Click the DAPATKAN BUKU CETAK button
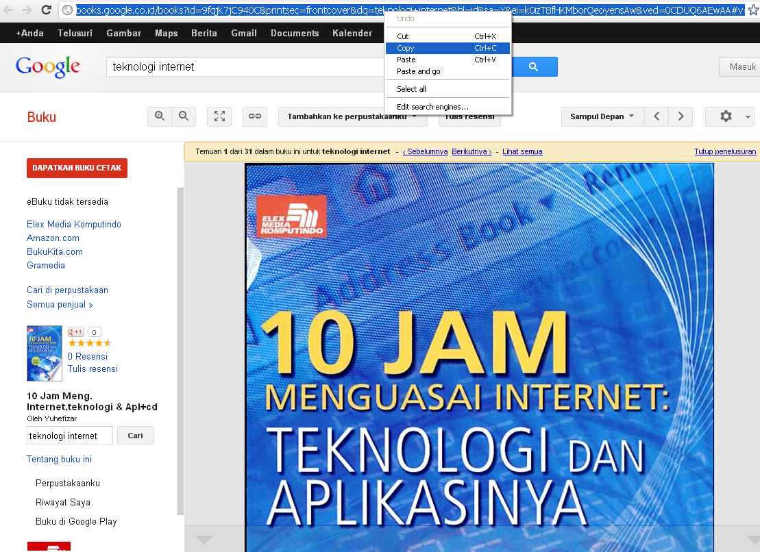Viewport: 760px width, 552px height. (77, 168)
